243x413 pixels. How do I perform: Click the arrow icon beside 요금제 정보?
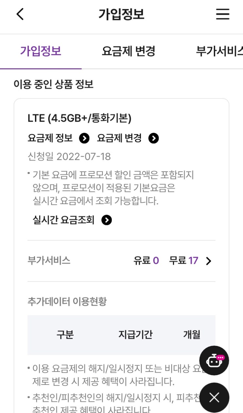(84, 139)
